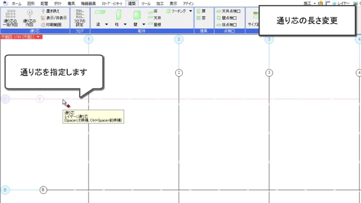Select black grid bubble 2

[x=179, y=73]
